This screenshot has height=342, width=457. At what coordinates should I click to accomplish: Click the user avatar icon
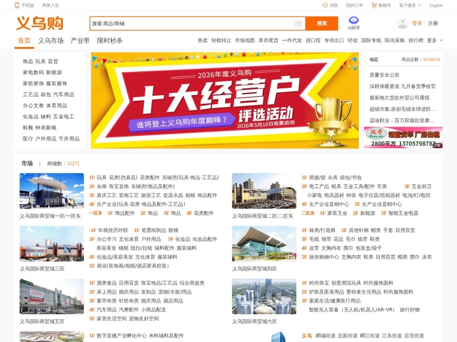(403, 23)
